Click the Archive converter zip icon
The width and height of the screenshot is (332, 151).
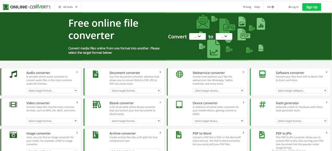coord(96,135)
